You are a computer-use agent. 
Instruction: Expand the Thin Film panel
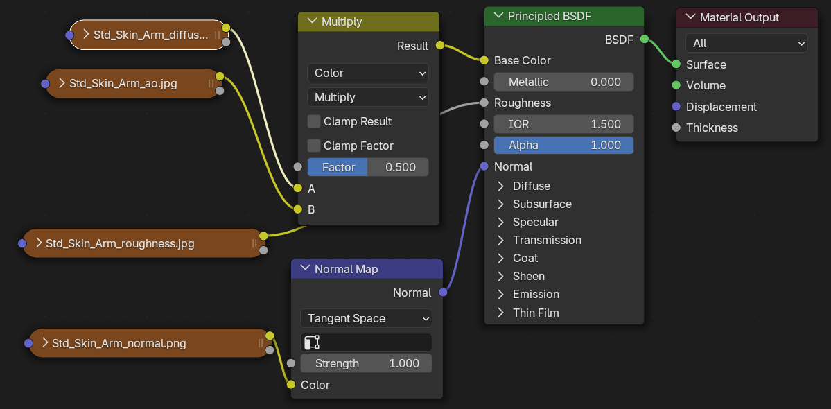click(500, 313)
